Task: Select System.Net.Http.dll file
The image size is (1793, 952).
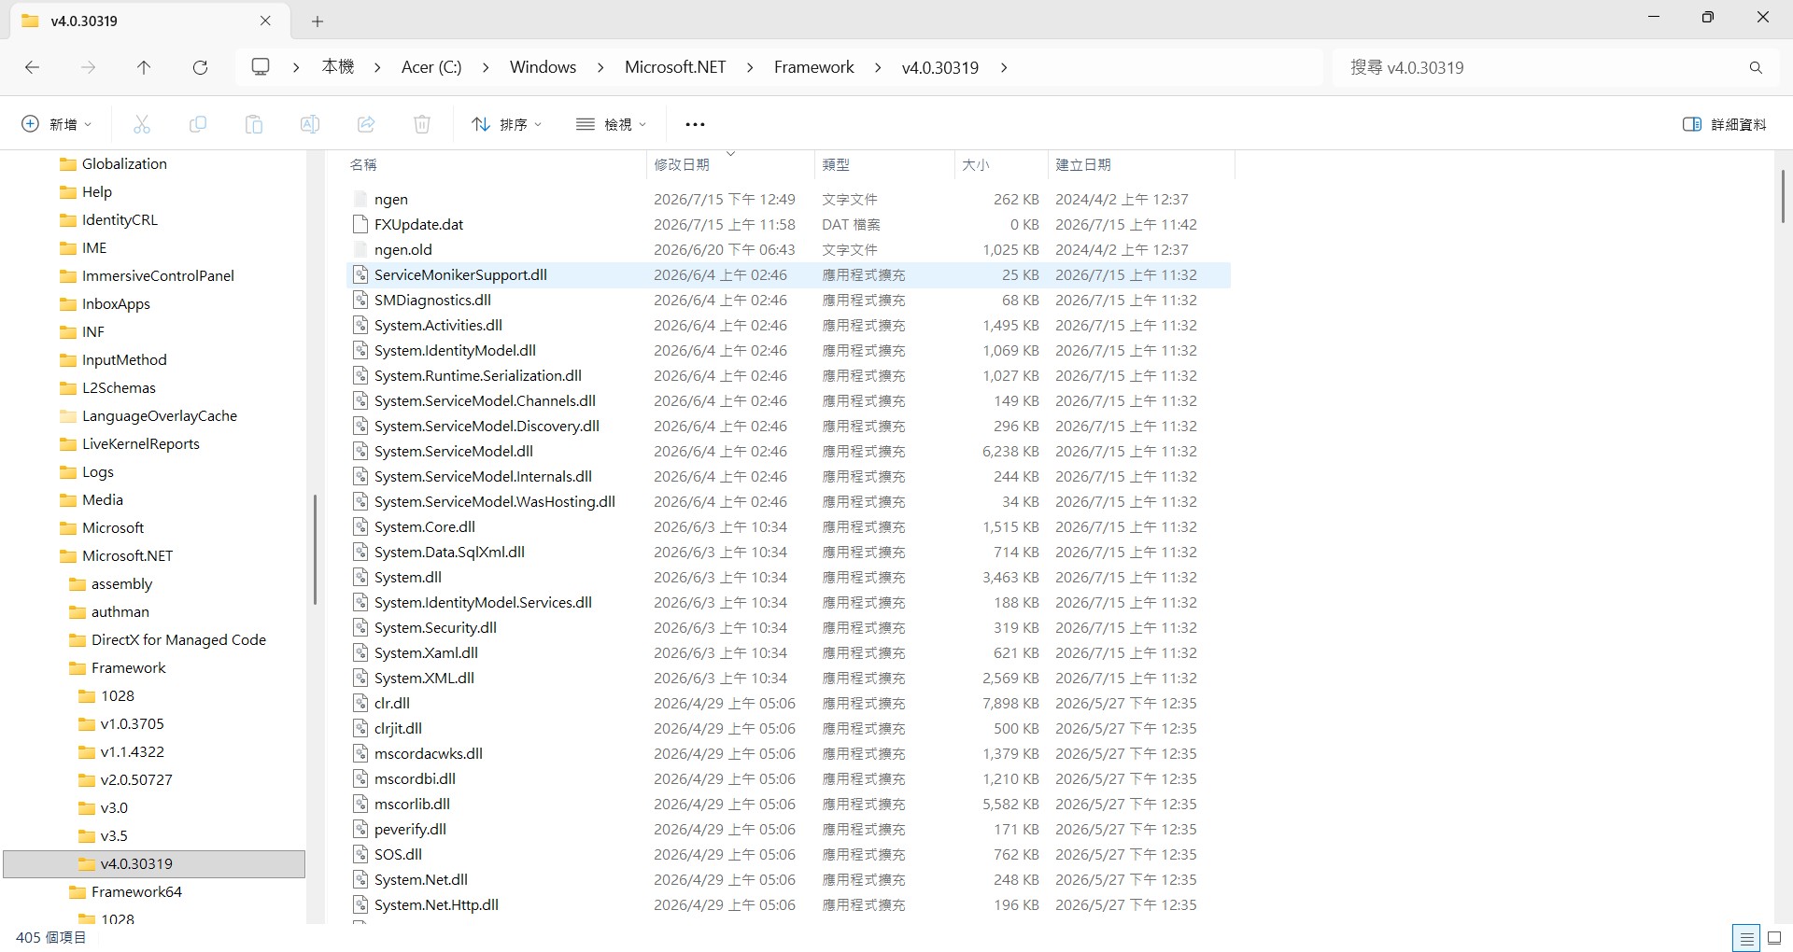Action: click(x=788, y=905)
